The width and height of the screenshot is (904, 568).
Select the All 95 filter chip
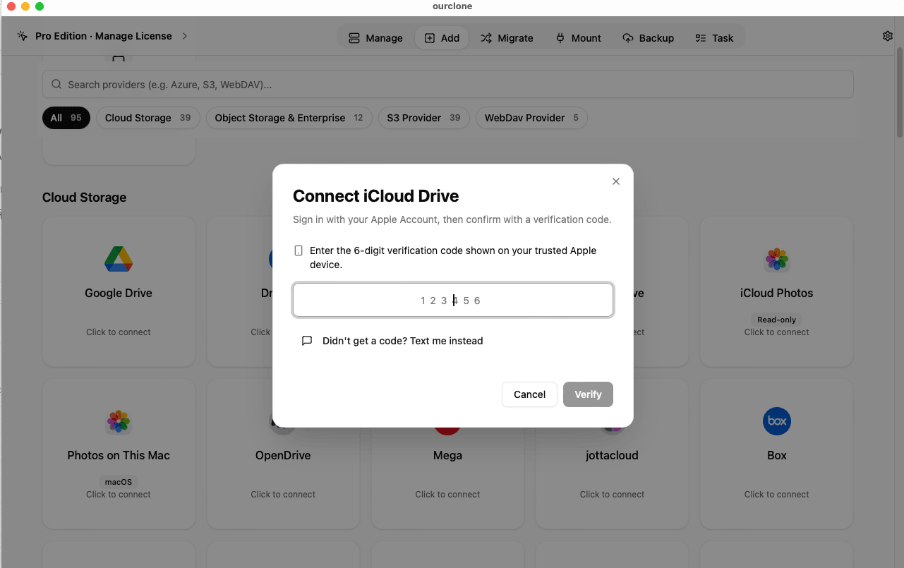coord(66,118)
